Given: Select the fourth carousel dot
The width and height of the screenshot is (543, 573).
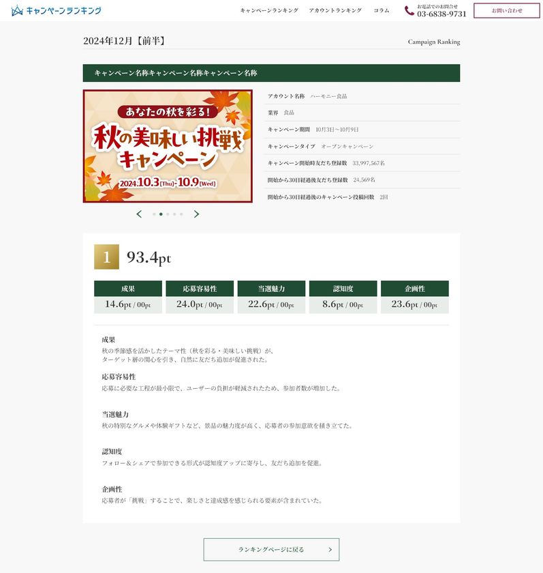Looking at the screenshot, I should click(x=174, y=214).
